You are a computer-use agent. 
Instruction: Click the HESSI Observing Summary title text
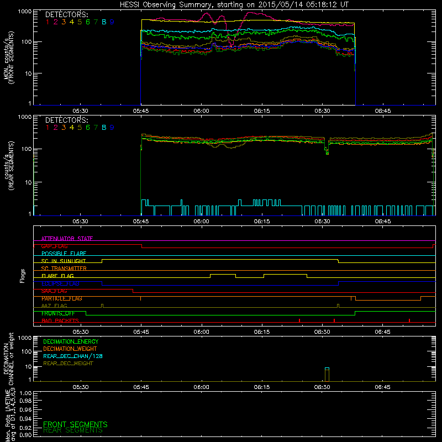click(x=234, y=4)
